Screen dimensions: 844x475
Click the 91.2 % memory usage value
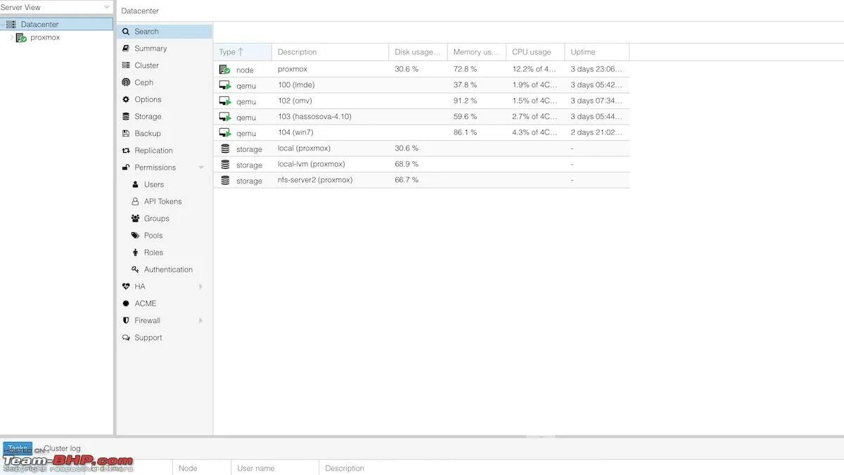click(465, 101)
